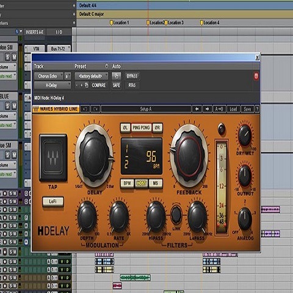Click the large DELAY knob
The width and height of the screenshot is (293, 293).
pyautogui.click(x=94, y=156)
